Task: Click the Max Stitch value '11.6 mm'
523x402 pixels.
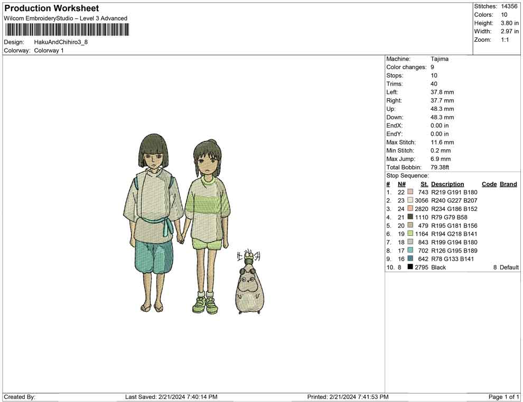Action: [442, 142]
